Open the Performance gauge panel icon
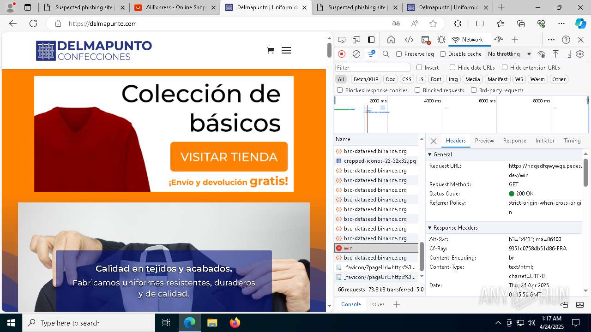The height and width of the screenshot is (332, 591). click(x=498, y=40)
